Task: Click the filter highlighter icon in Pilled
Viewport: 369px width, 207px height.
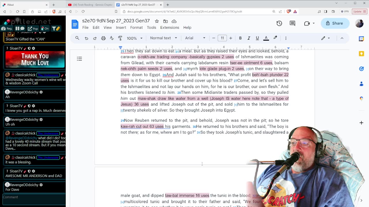Action: [55, 28]
